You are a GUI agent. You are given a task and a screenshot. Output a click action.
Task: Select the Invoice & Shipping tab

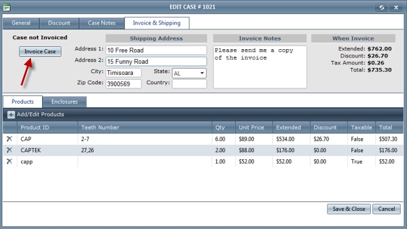pos(157,23)
